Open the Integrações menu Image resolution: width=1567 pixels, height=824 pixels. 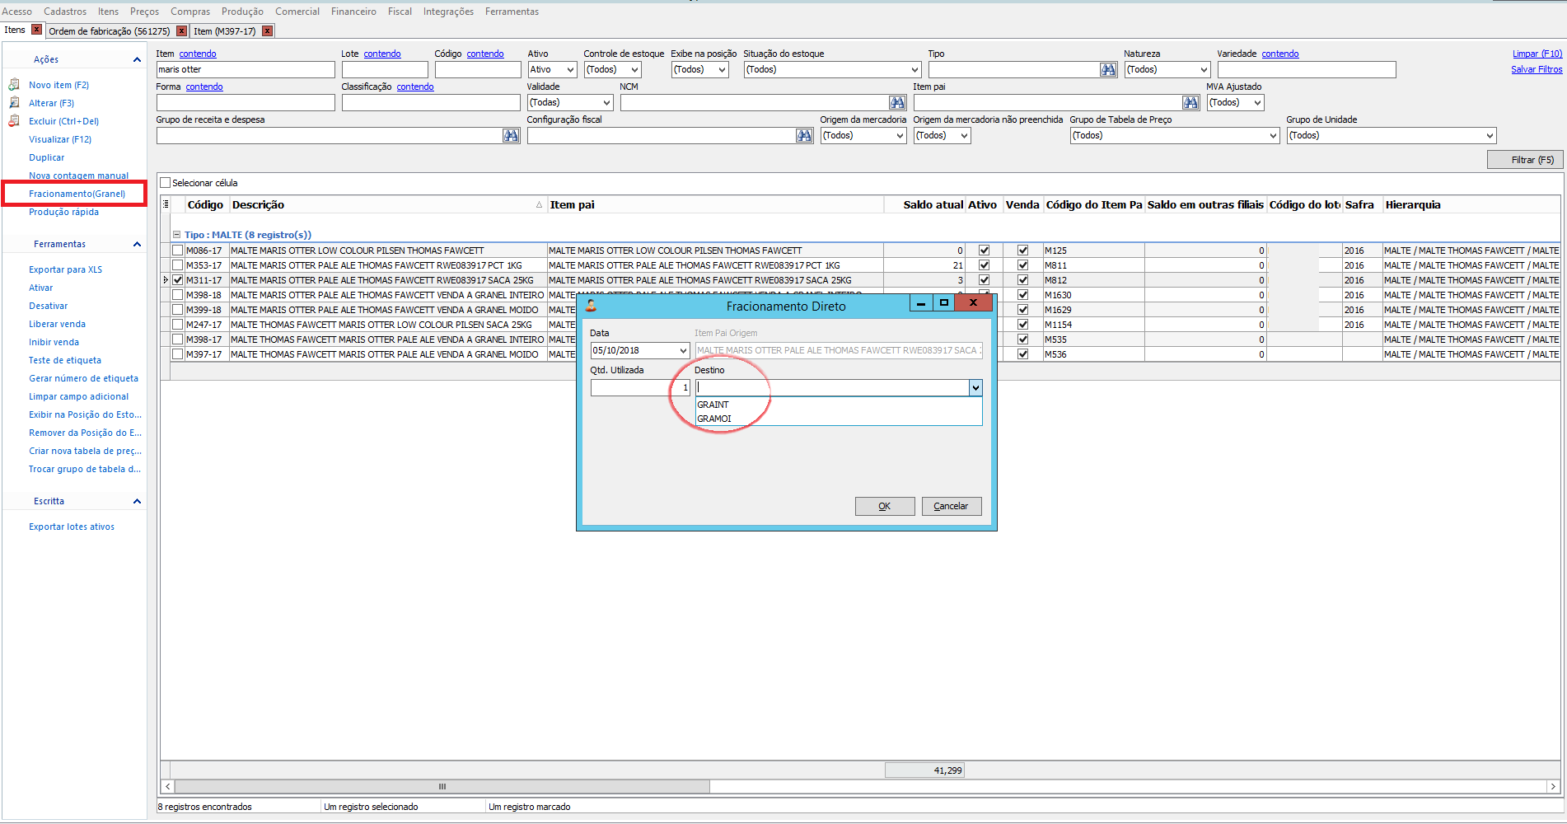point(448,12)
